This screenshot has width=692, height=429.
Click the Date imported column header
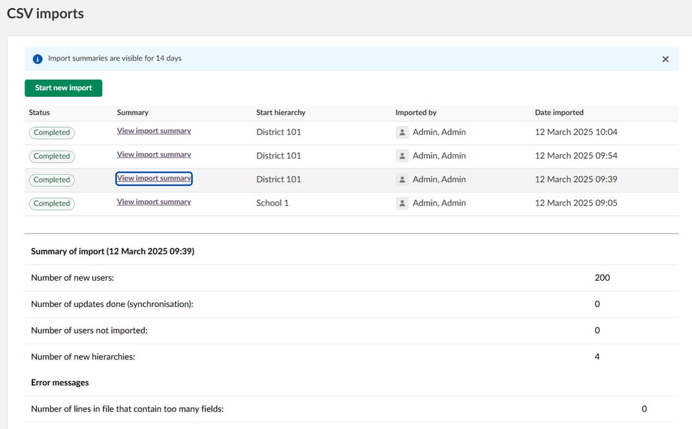559,112
